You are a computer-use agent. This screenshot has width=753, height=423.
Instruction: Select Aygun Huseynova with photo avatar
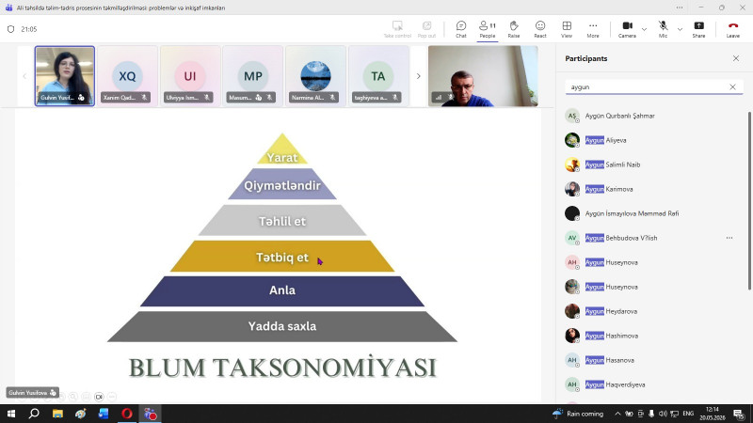click(653, 287)
